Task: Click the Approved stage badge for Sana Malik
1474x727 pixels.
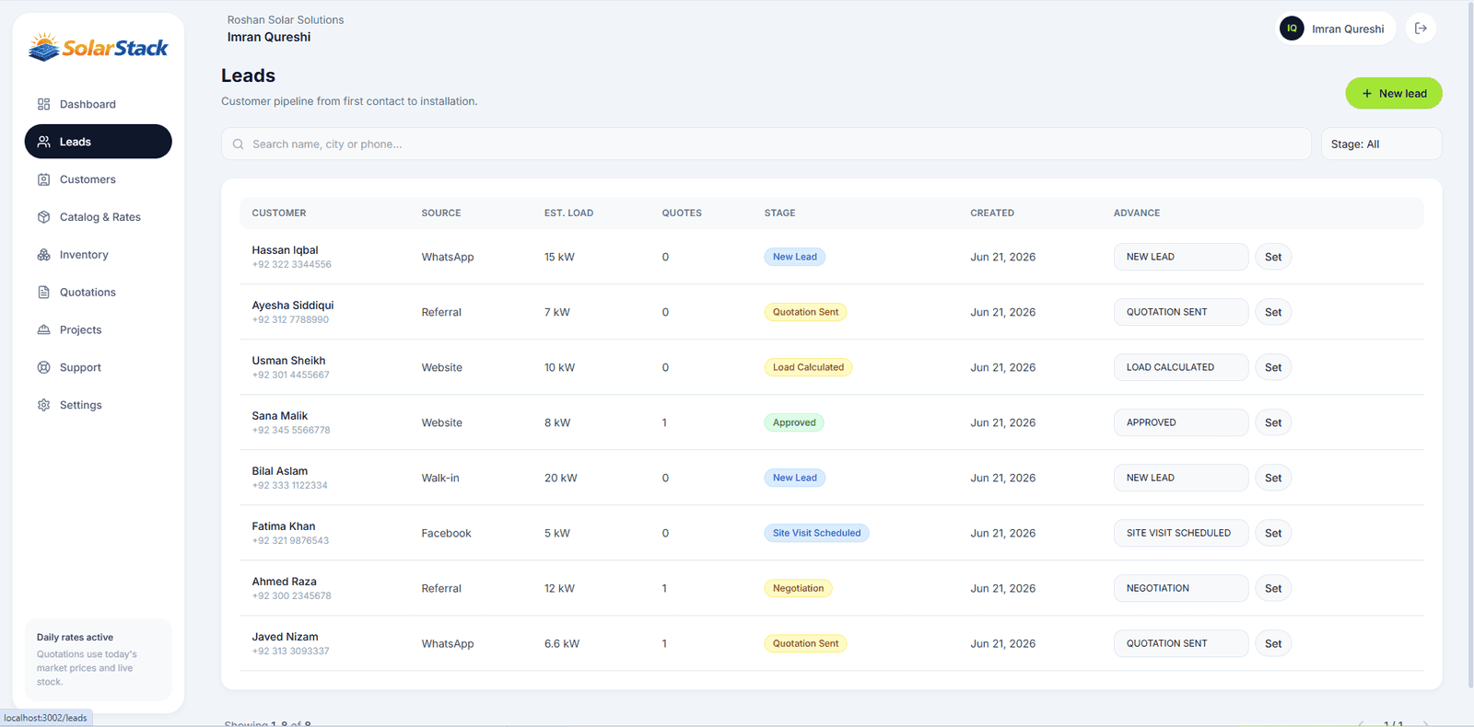Action: [794, 422]
